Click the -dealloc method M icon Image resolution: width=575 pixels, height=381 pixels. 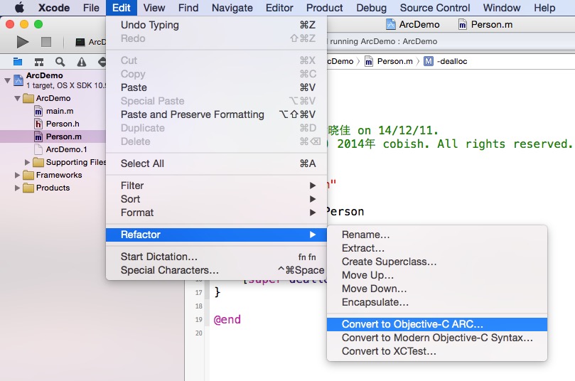pos(429,61)
